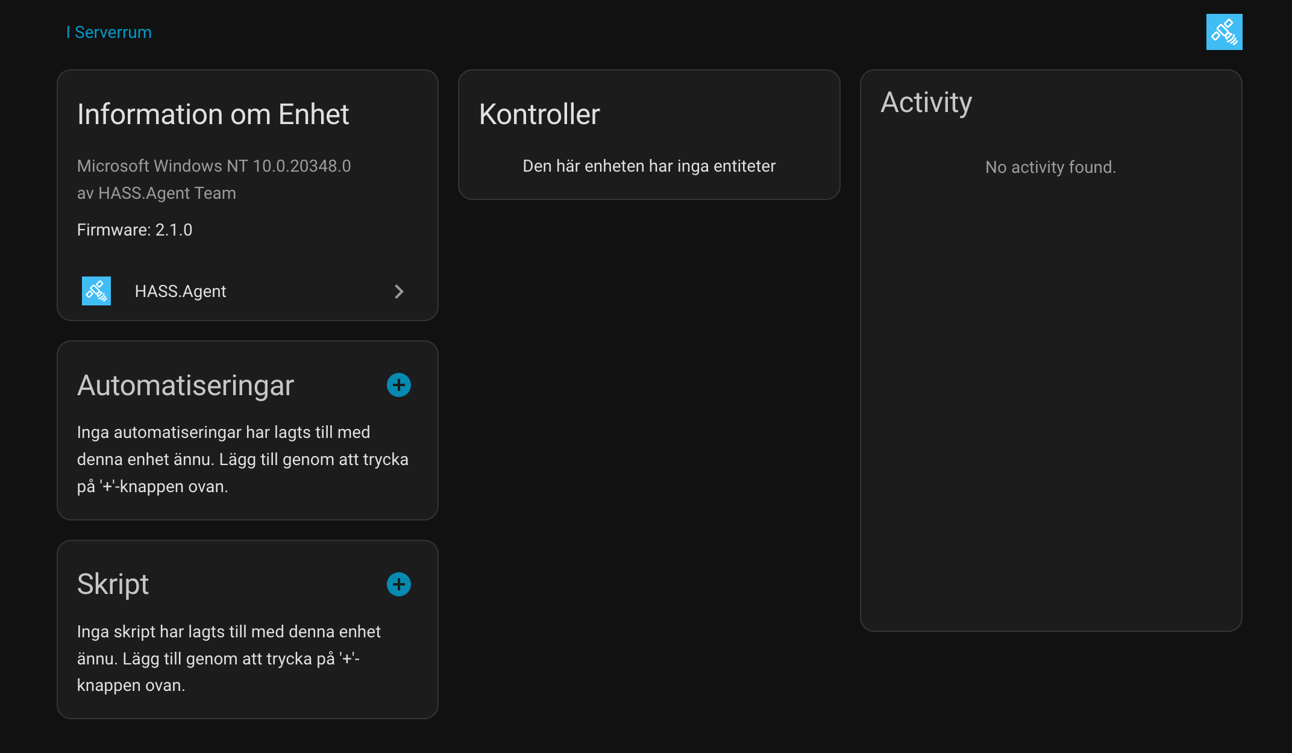Click the 'No activity found.' message
Viewport: 1292px width, 753px height.
1050,167
